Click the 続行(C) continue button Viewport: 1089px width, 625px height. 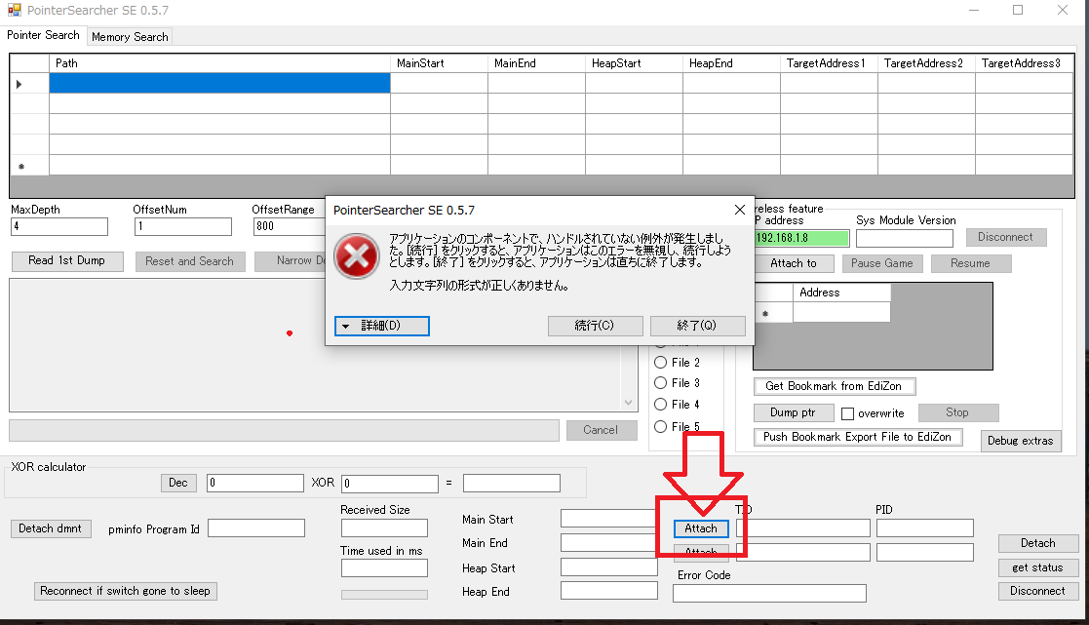point(595,326)
